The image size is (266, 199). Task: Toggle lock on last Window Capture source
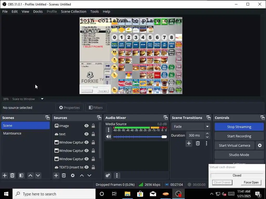point(93,159)
